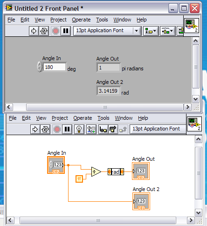Click Angle In increment stepper arrow

point(40,64)
